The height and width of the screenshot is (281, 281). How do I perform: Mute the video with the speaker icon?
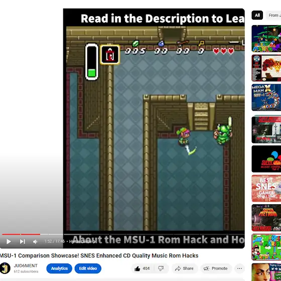[35, 242]
